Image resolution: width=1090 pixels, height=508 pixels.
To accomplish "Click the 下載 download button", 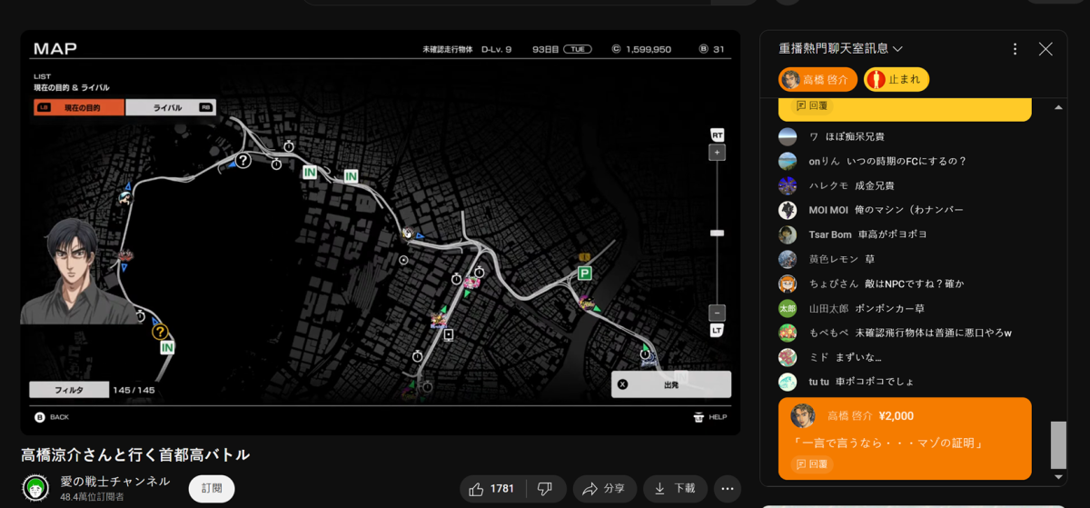I will pyautogui.click(x=674, y=489).
